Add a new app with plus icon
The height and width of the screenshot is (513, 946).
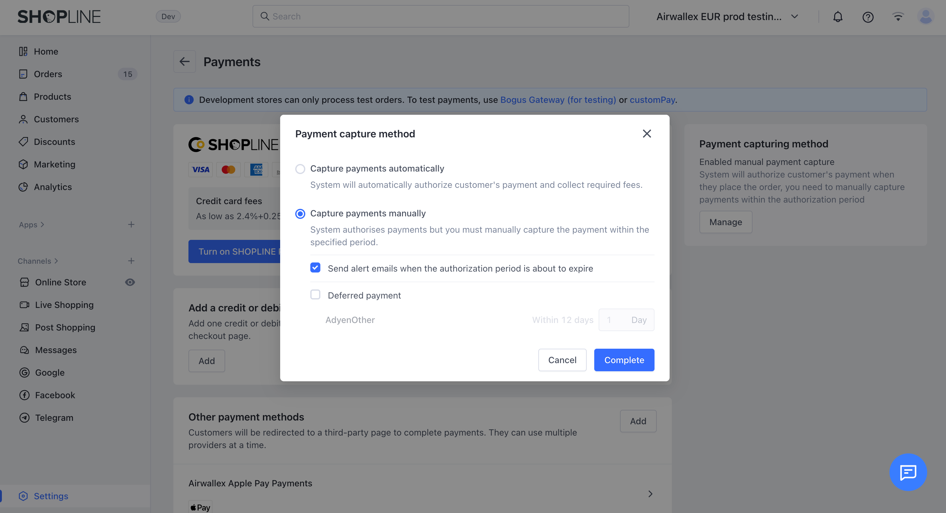point(131,225)
